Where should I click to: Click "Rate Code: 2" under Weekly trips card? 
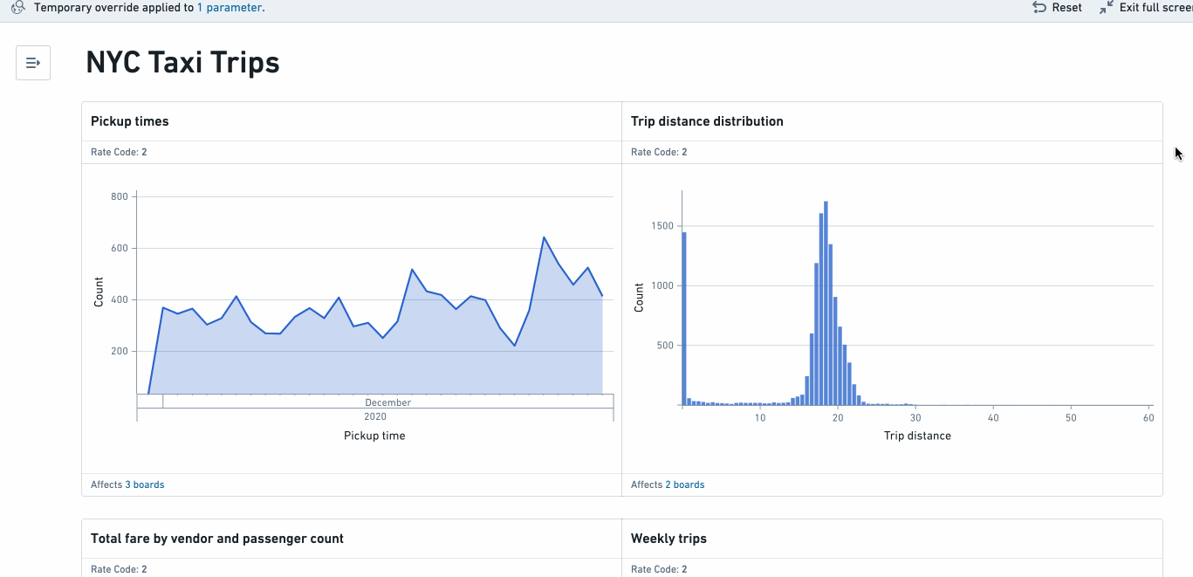pyautogui.click(x=659, y=569)
